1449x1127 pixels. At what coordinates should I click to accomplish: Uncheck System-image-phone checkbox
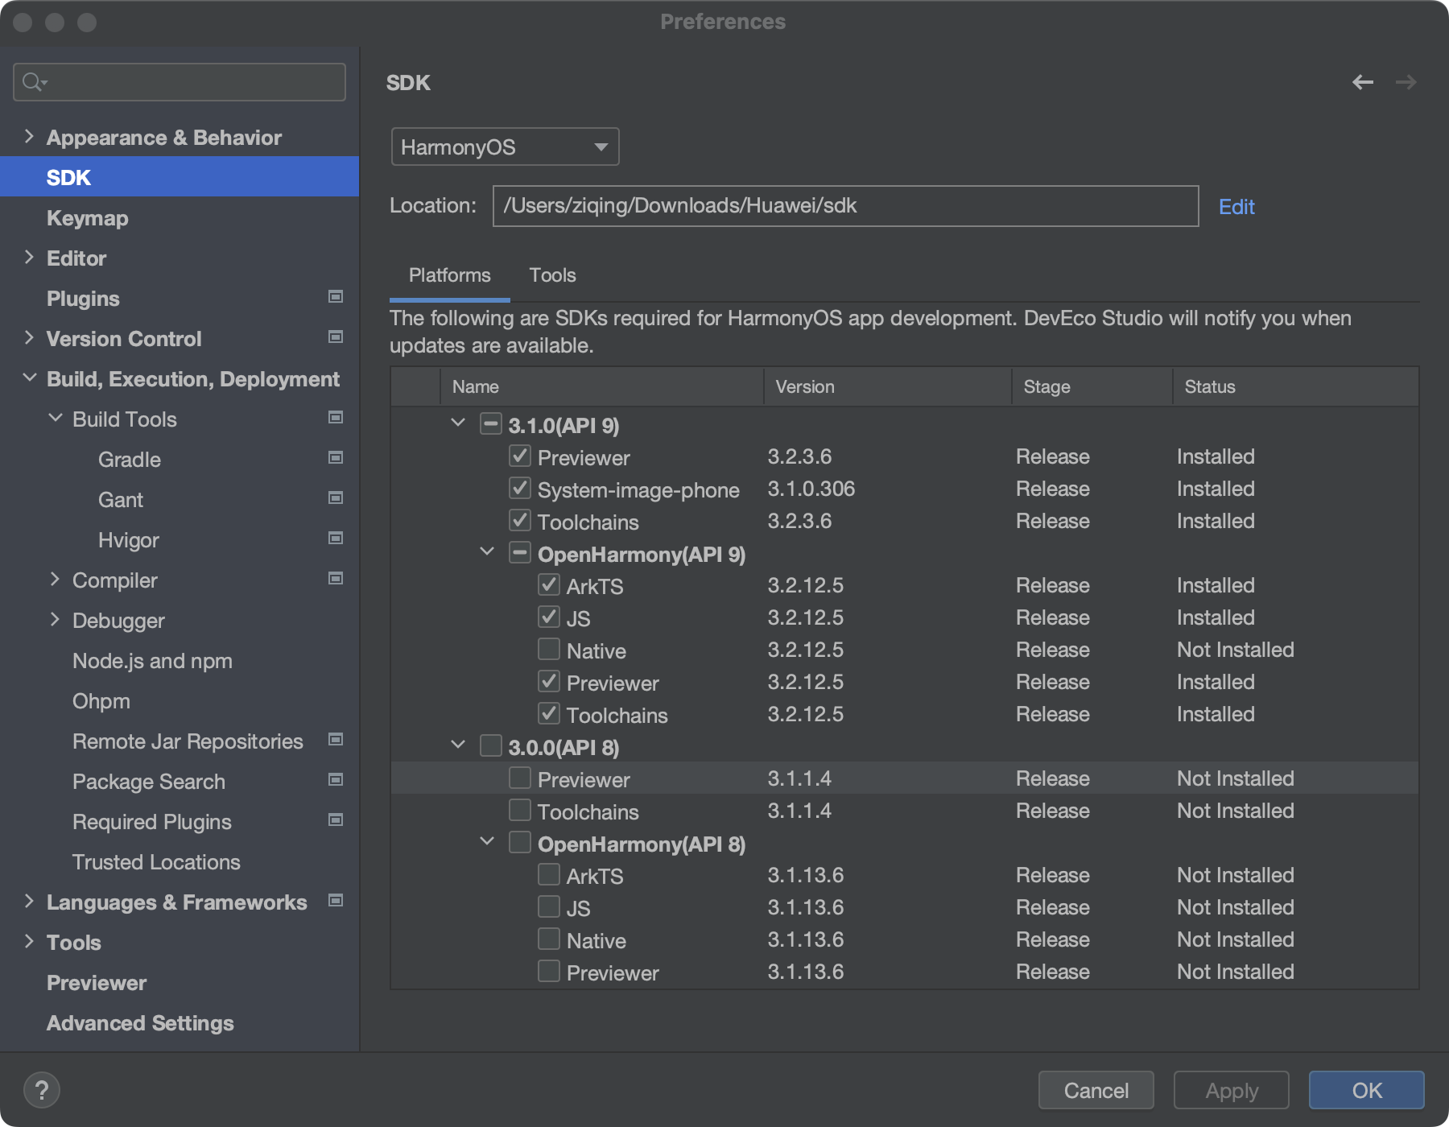(x=520, y=488)
